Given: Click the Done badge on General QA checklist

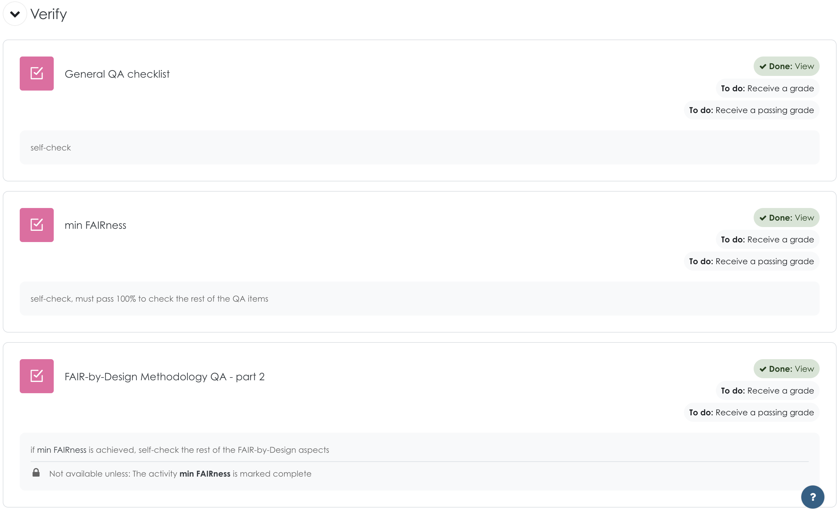Looking at the screenshot, I should point(786,66).
